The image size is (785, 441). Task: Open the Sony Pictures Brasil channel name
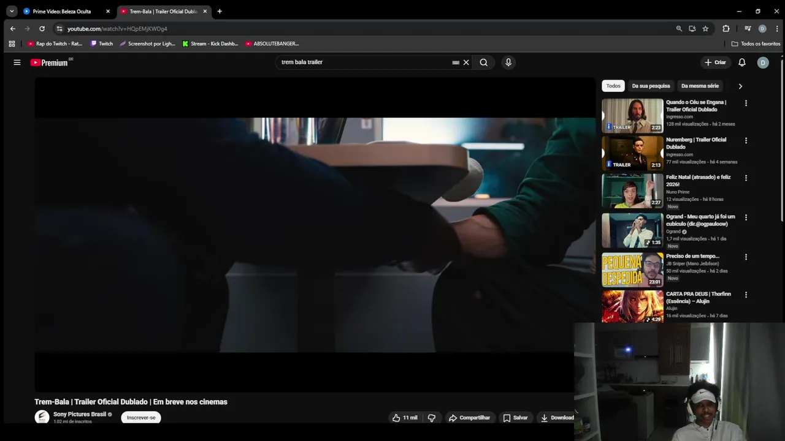(80, 414)
